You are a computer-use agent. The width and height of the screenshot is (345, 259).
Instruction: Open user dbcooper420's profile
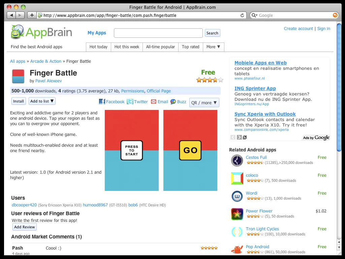click(x=24, y=205)
